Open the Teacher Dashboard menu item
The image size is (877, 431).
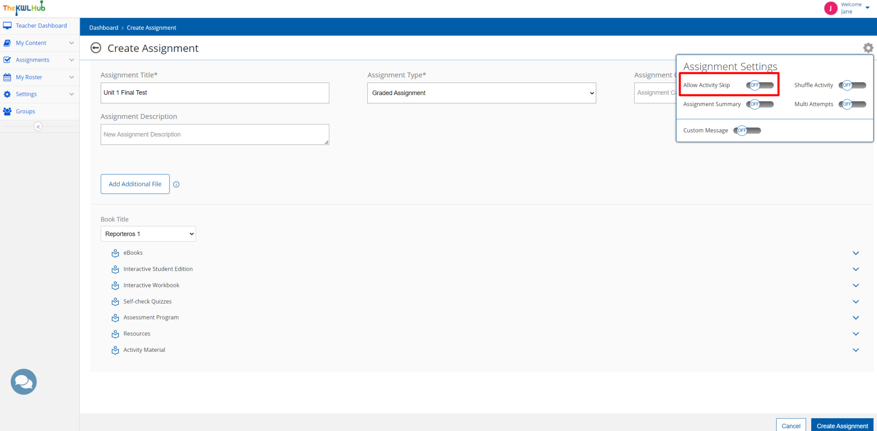41,26
